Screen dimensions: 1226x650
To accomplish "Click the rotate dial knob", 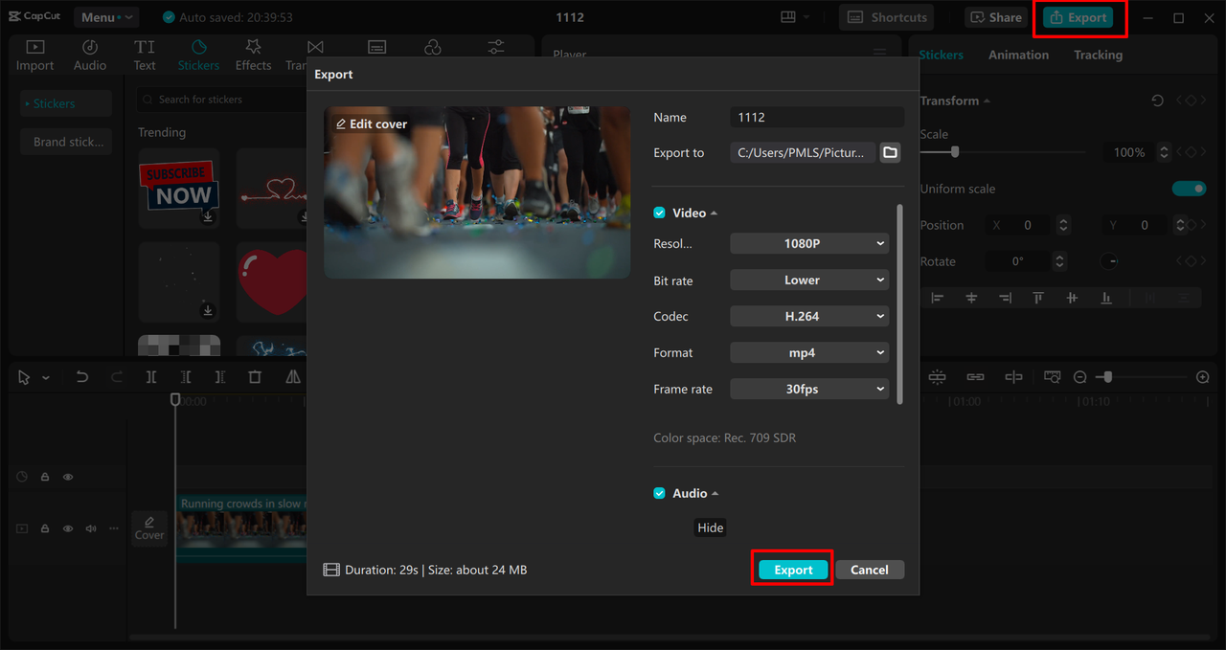I will (1109, 261).
